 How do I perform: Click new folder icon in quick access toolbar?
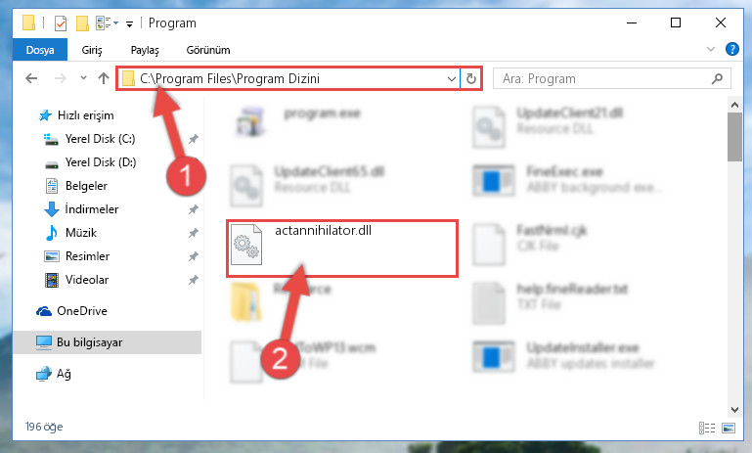tap(82, 23)
